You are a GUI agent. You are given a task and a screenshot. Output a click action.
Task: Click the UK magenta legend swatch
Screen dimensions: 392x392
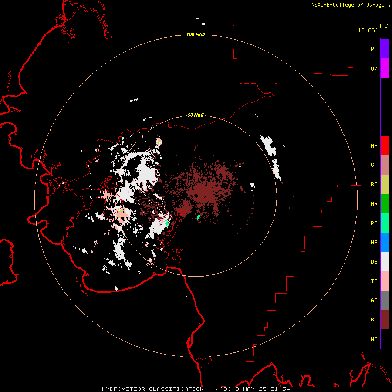(385, 68)
